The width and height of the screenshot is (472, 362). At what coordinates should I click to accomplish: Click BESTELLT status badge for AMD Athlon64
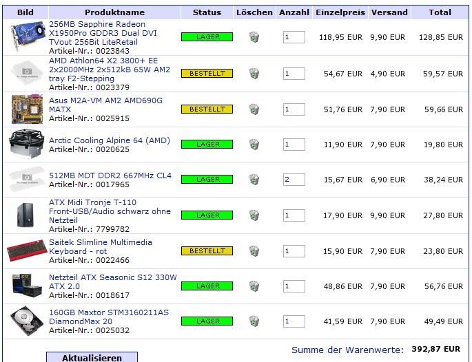coord(207,74)
